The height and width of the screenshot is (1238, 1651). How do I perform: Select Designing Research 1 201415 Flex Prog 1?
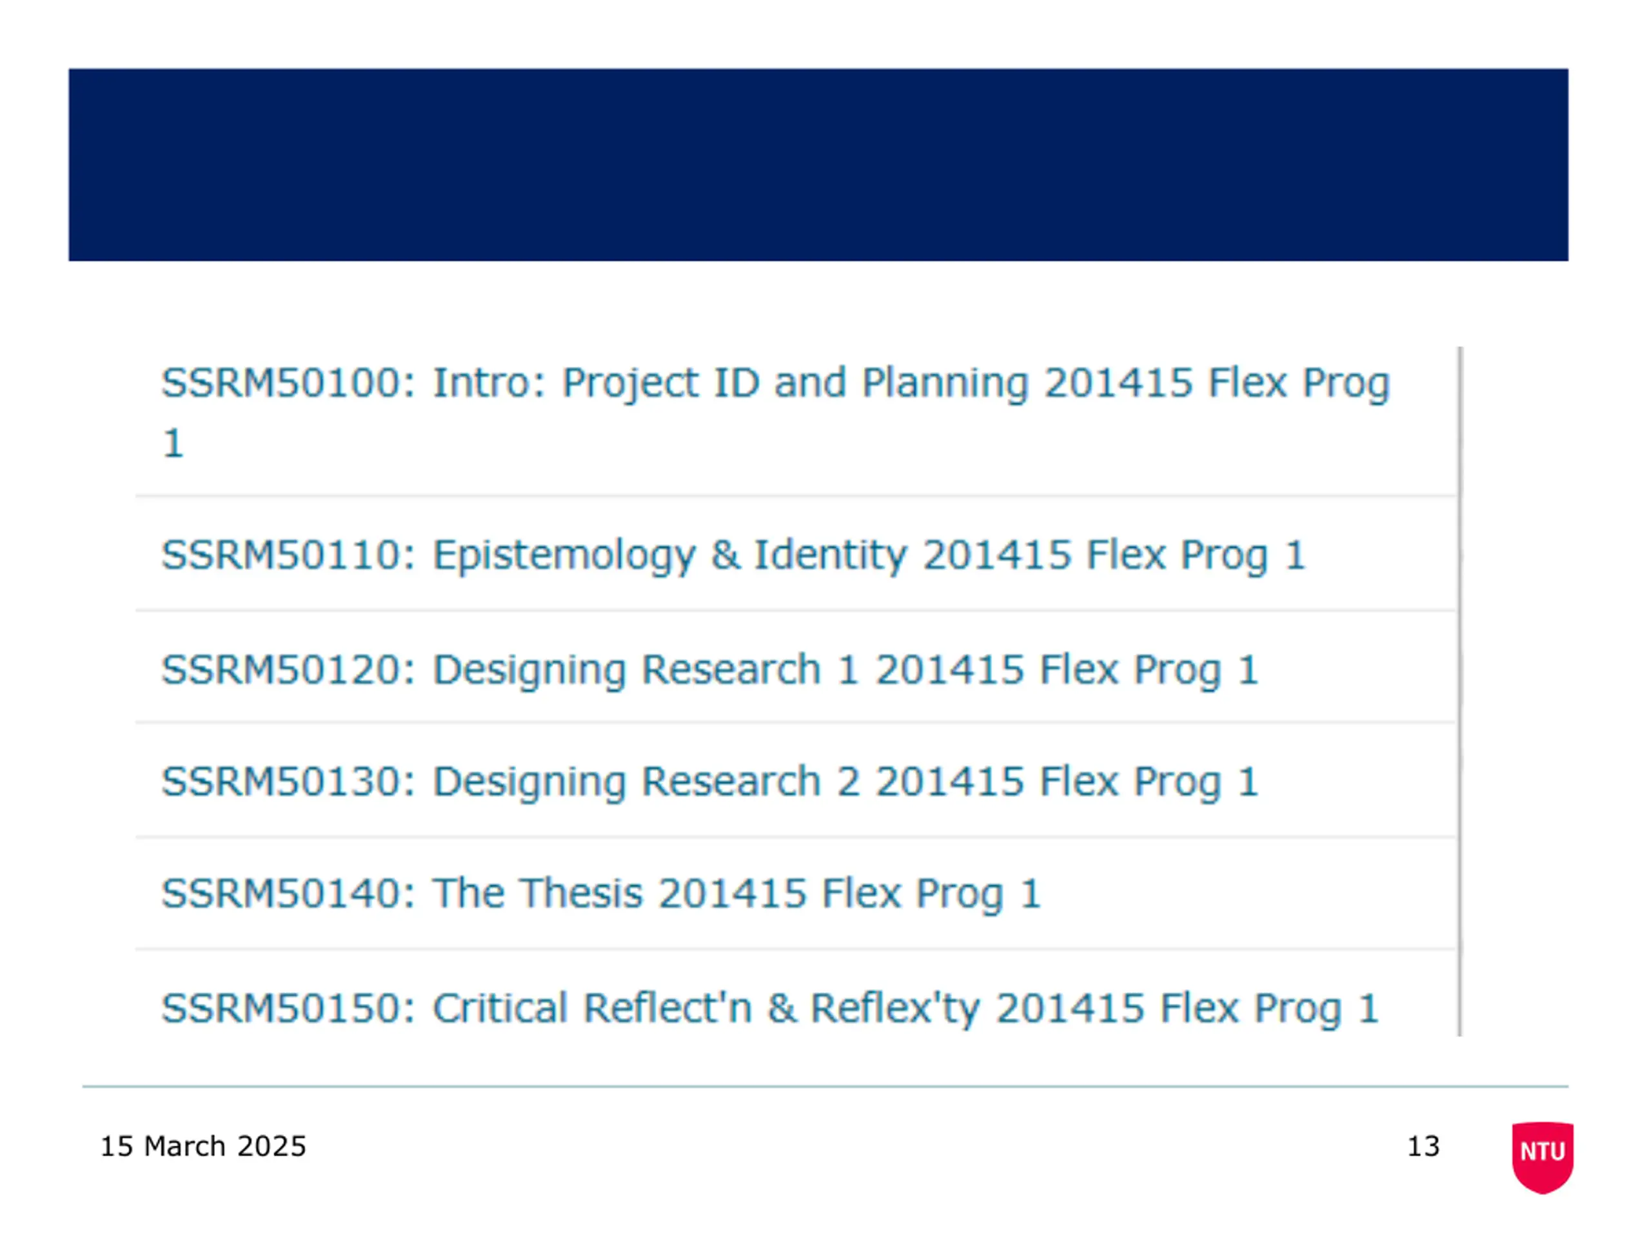[710, 670]
